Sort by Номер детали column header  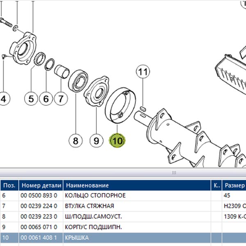coord(41,185)
